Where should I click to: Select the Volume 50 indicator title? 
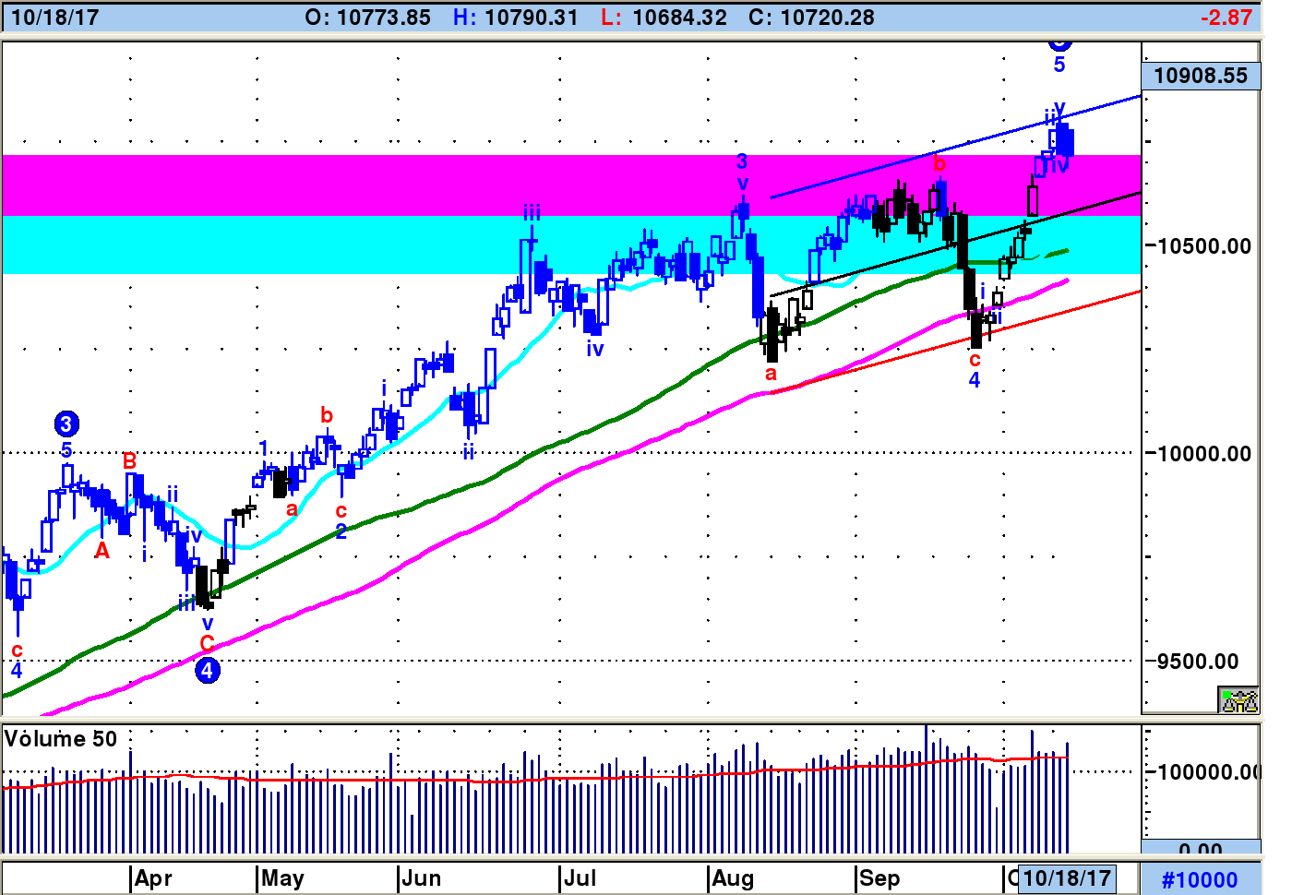pos(61,739)
